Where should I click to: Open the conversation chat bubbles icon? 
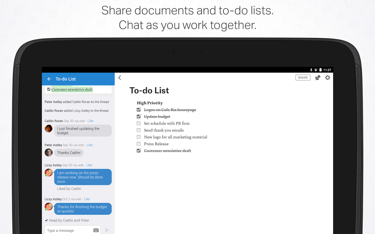pyautogui.click(x=318, y=77)
